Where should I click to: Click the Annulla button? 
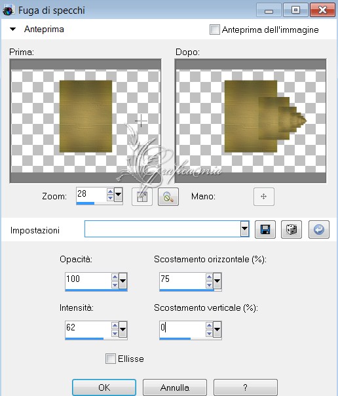[175, 387]
